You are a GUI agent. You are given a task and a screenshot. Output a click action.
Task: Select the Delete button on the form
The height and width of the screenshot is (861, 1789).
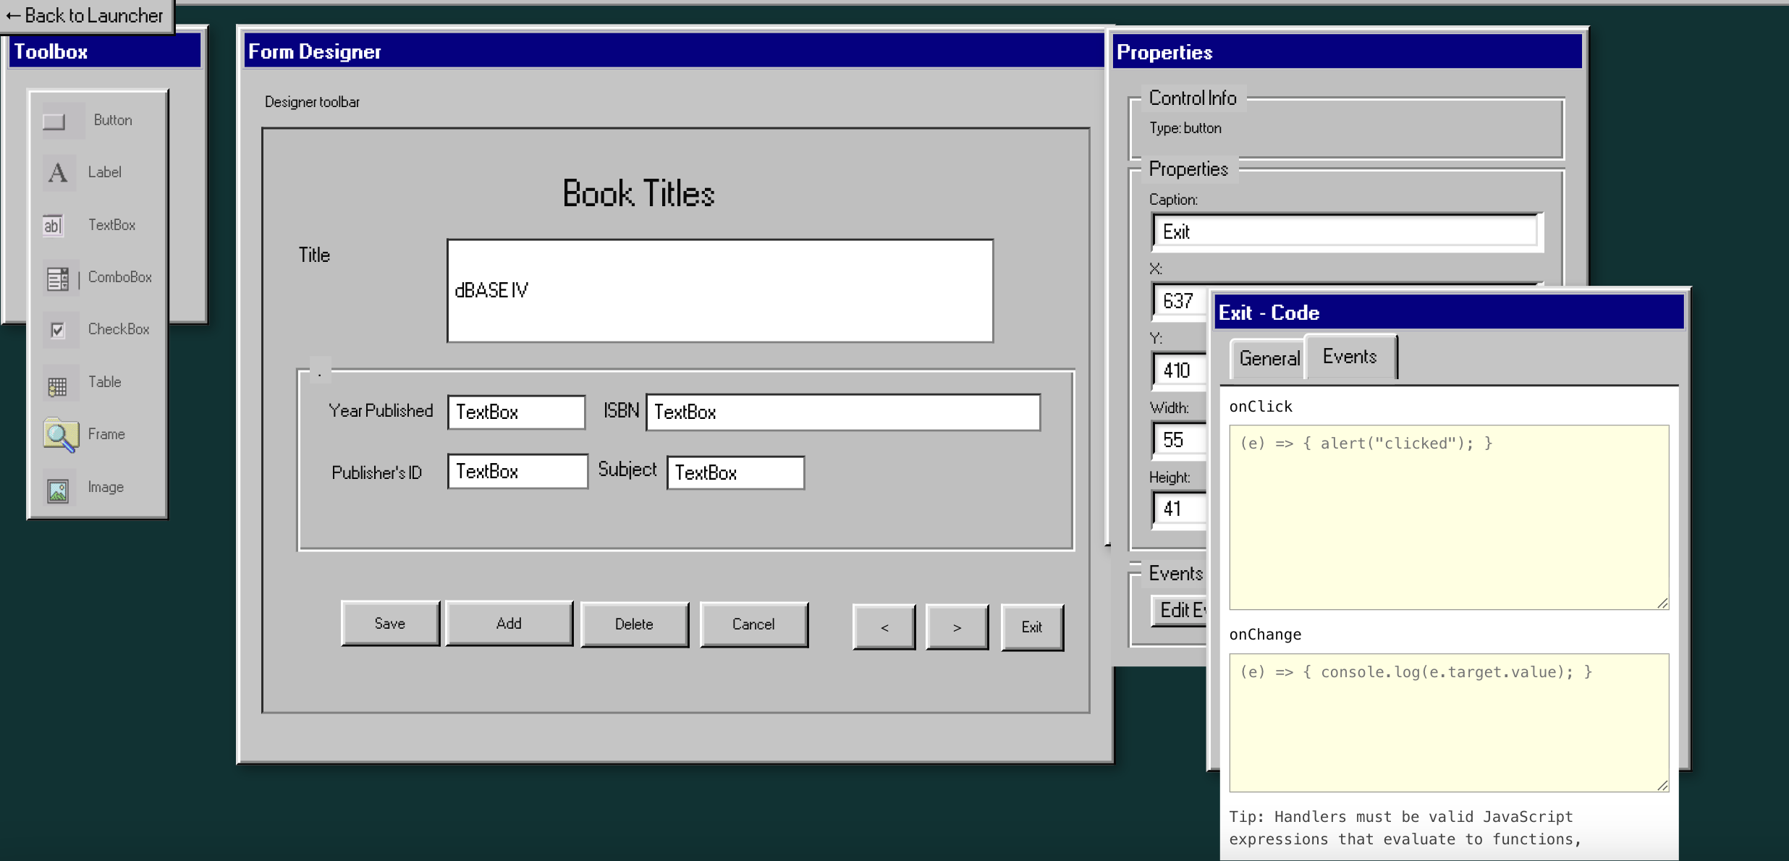point(634,624)
